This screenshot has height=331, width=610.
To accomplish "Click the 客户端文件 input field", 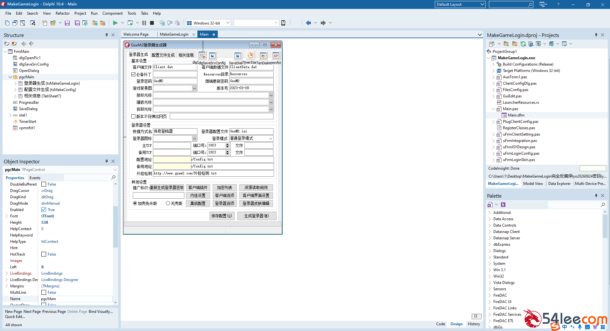I will point(175,67).
